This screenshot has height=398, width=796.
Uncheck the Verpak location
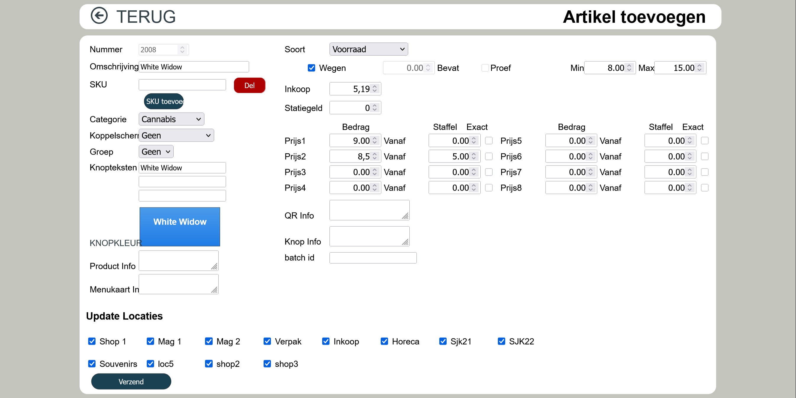pyautogui.click(x=267, y=341)
